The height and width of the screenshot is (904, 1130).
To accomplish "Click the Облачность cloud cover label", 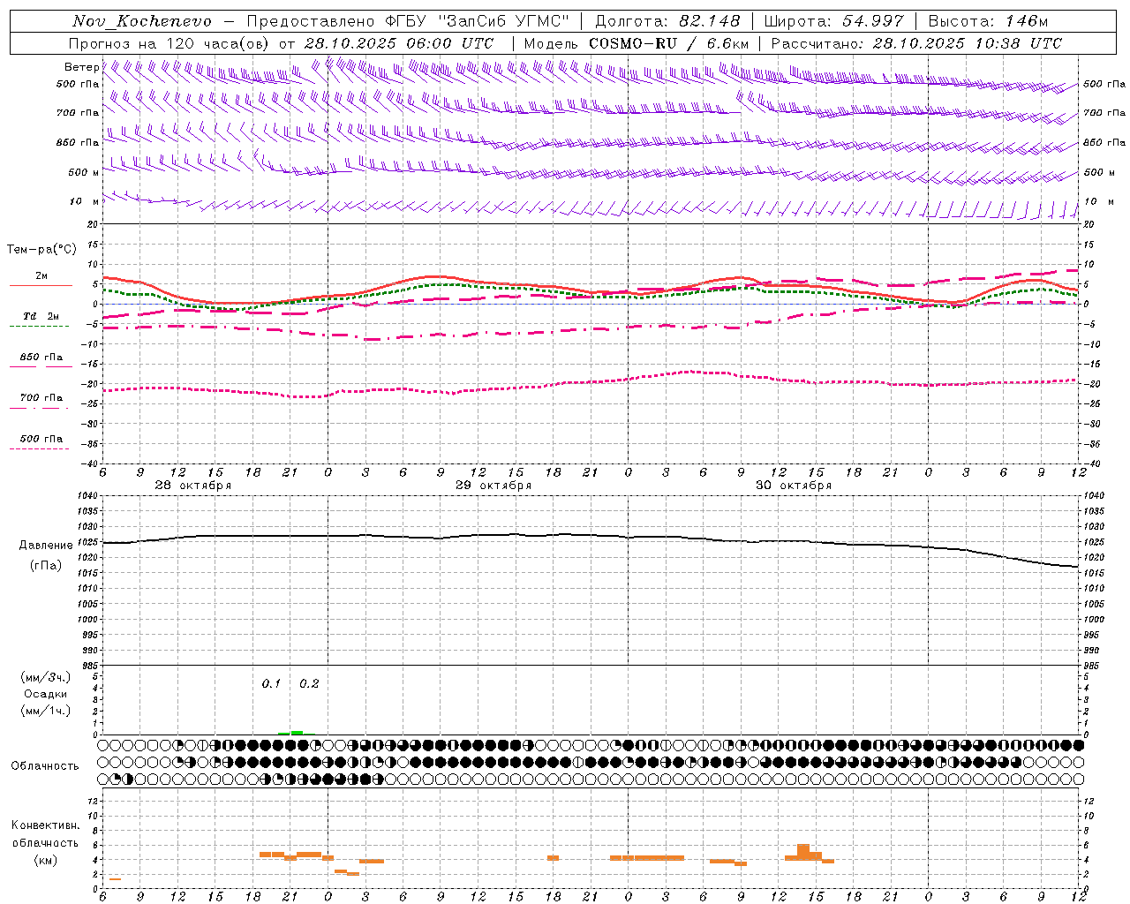I will (45, 766).
